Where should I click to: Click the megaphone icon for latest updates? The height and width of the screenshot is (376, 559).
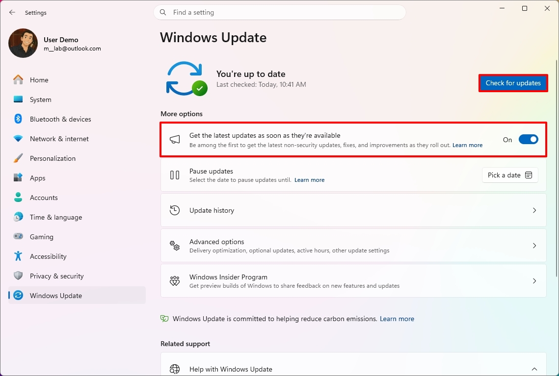point(175,140)
